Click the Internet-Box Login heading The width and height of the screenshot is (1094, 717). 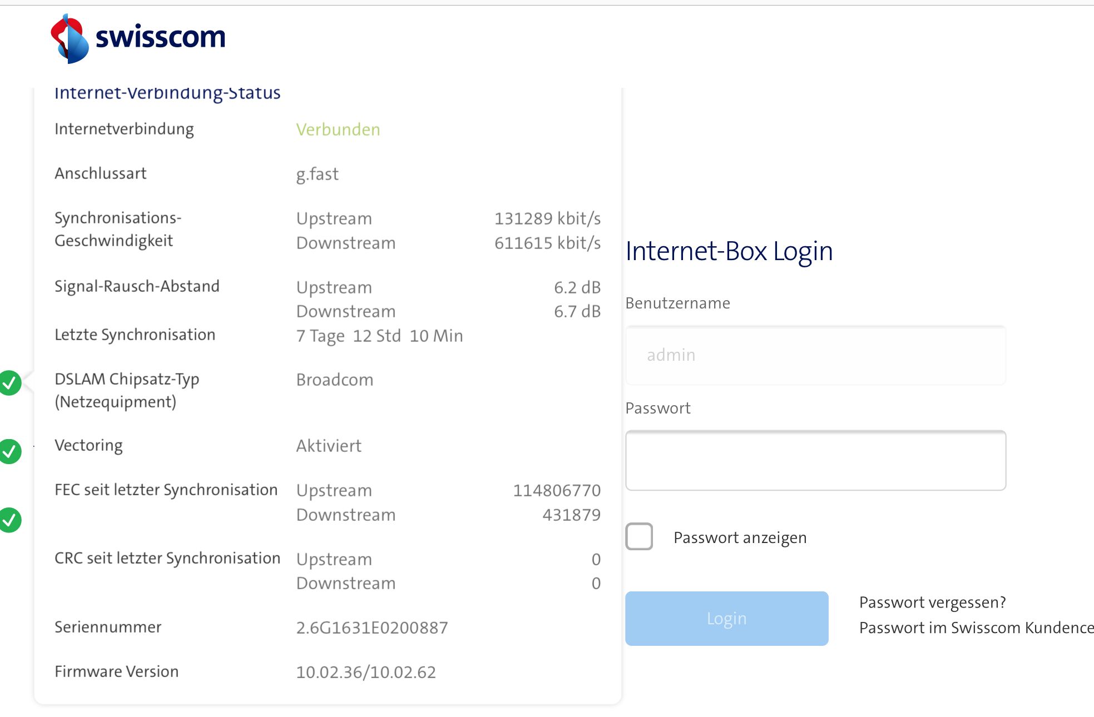tap(729, 251)
